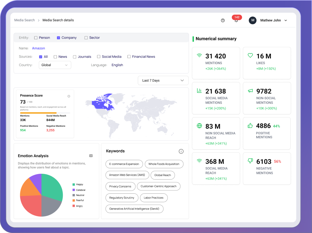Click the Social Media Reach signal icon
The height and width of the screenshot is (233, 312).
pos(199,161)
